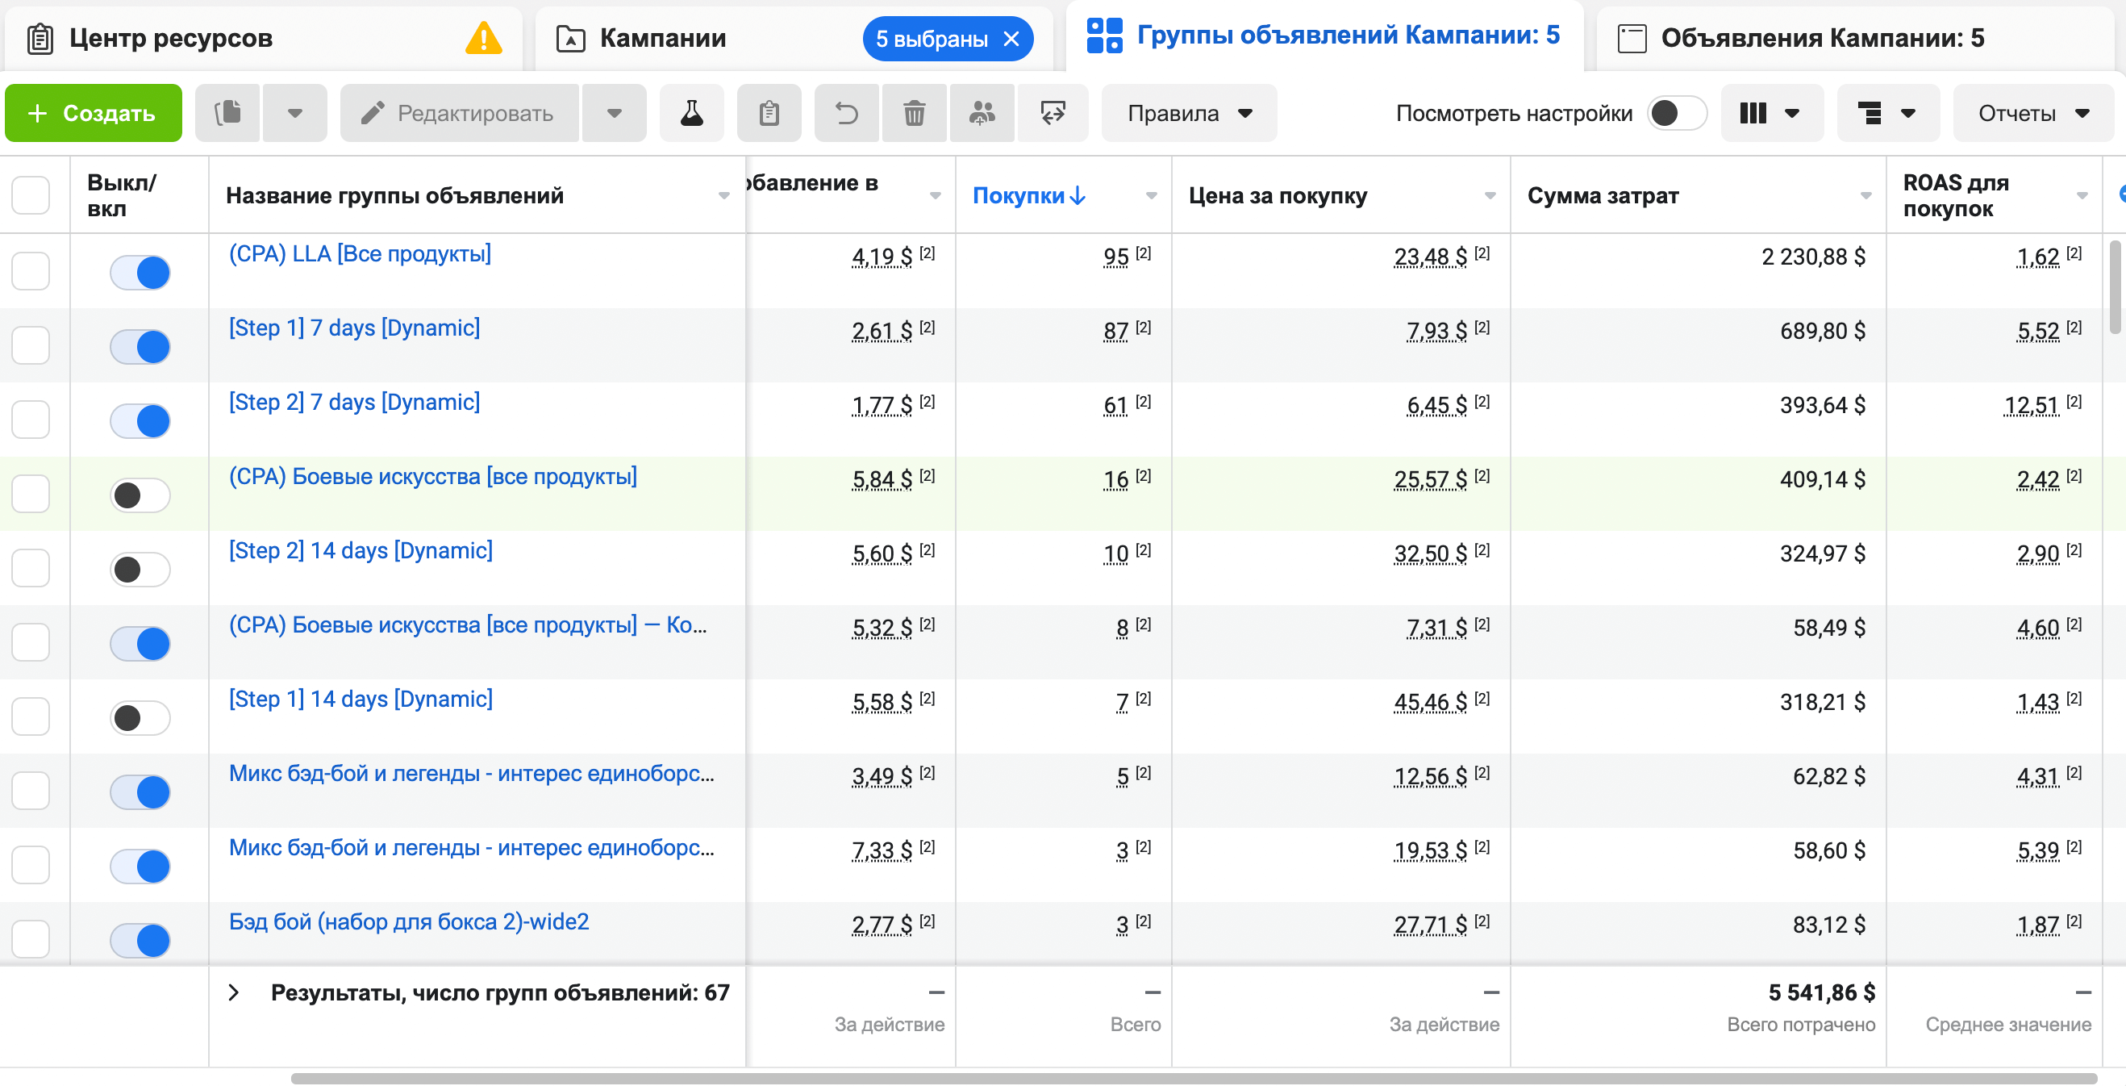
Task: Click the duplicate copy icon
Action: pyautogui.click(x=227, y=113)
